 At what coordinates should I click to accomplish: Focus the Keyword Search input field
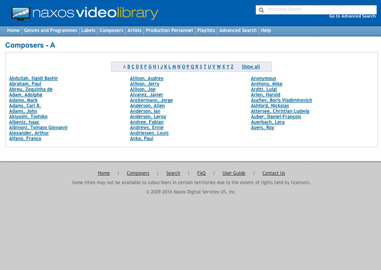coord(320,10)
